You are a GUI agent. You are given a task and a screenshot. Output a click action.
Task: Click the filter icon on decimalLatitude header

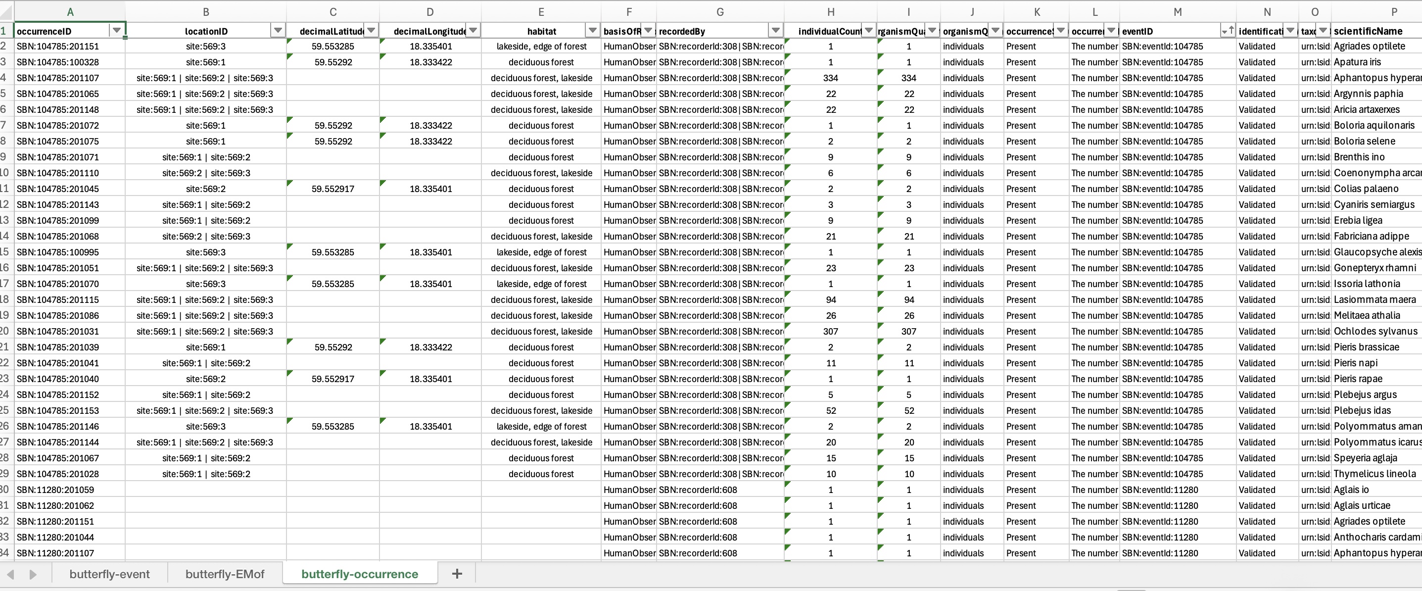point(371,30)
